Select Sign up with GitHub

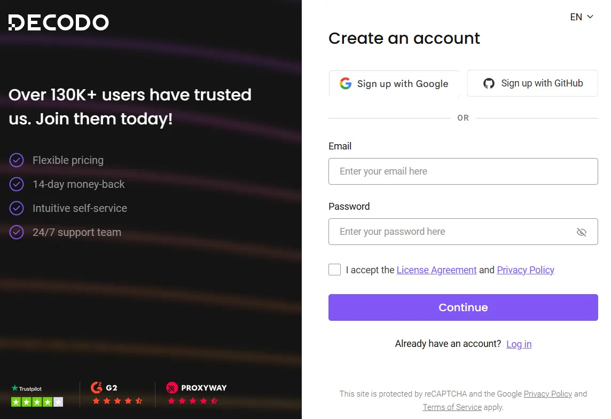(532, 83)
